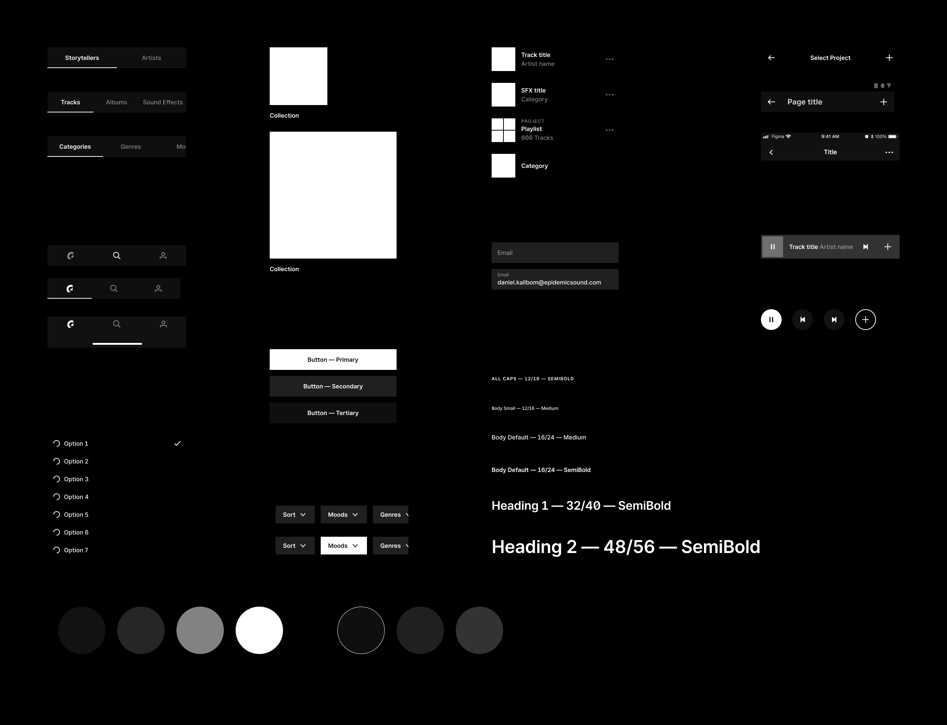
Task: Open the Track title row three-dot menu
Action: pos(609,59)
